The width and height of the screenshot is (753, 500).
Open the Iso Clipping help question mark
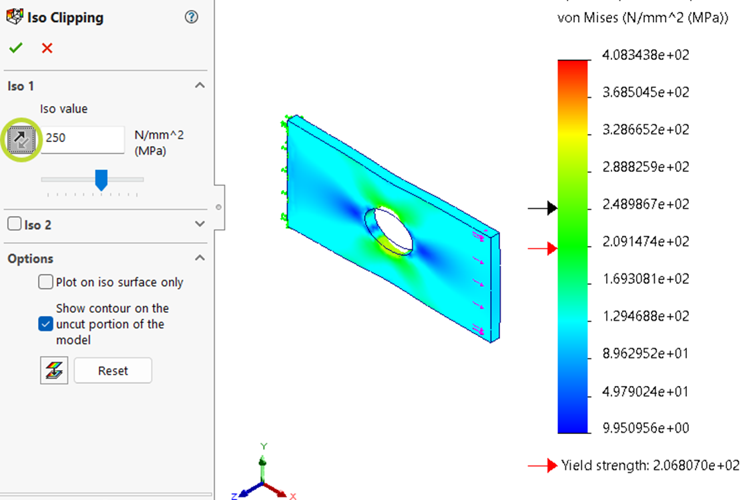click(x=192, y=17)
